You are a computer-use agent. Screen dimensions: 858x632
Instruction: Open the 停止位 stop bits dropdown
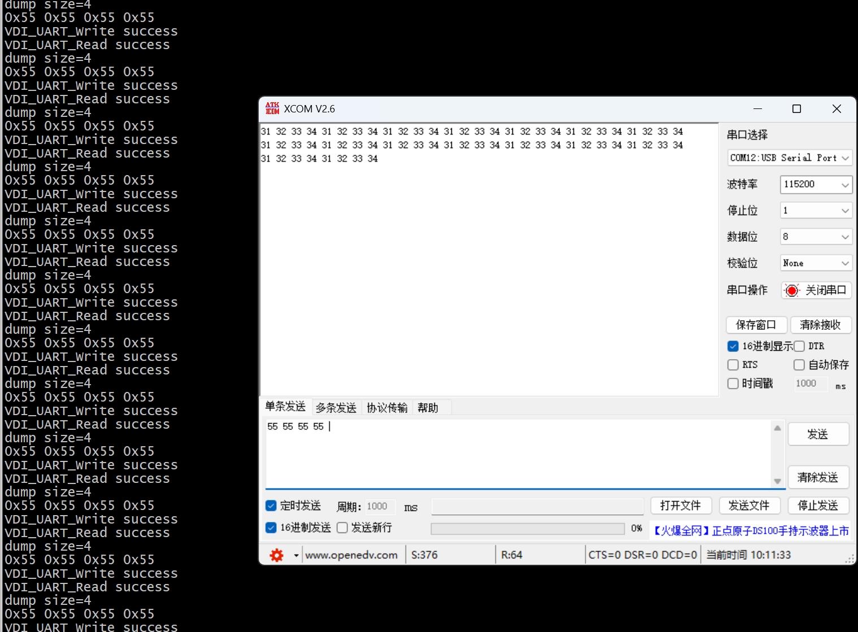[816, 211]
